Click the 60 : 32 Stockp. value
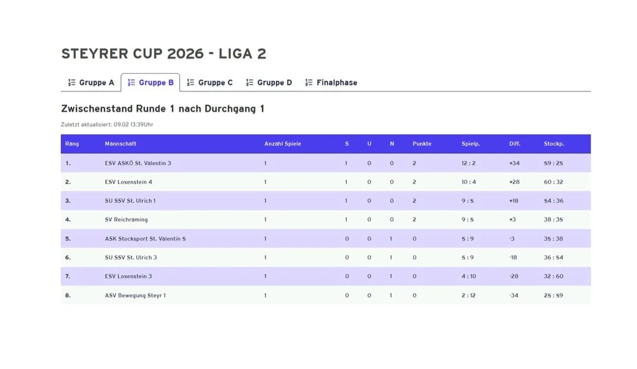637x369 pixels. click(x=554, y=182)
